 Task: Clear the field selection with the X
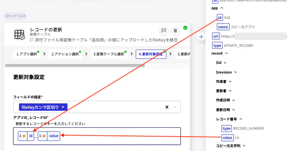click(167, 107)
